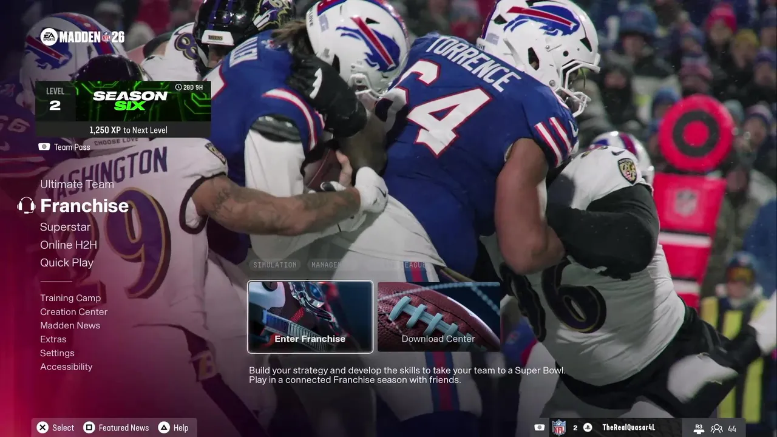Click the 44 friends count
Image resolution: width=777 pixels, height=437 pixels.
(732, 429)
